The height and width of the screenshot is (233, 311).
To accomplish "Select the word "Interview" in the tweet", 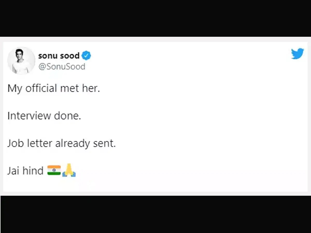I will coord(29,116).
